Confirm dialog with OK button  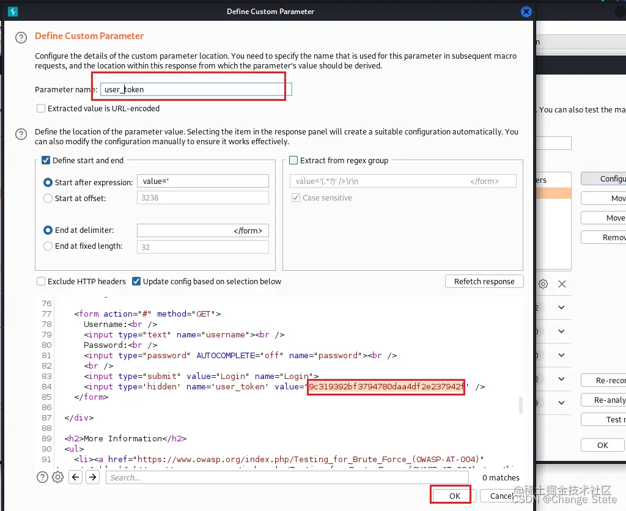tap(455, 496)
